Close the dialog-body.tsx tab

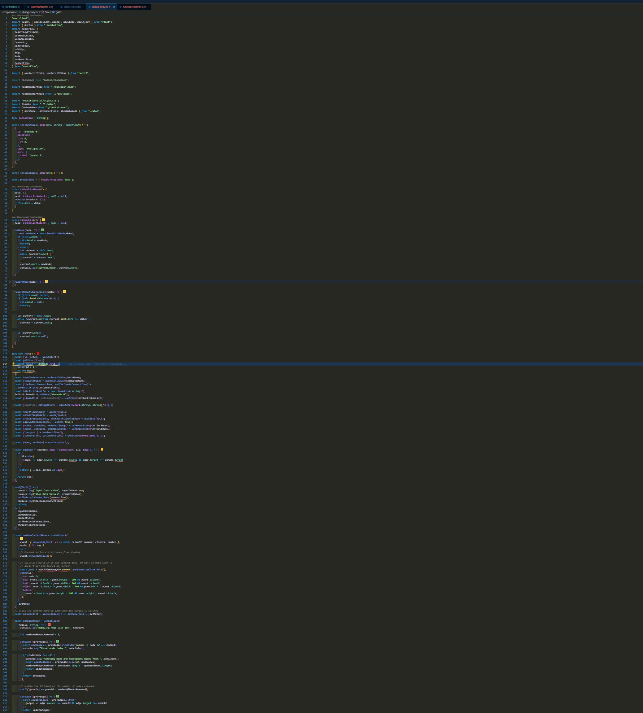pos(114,7)
